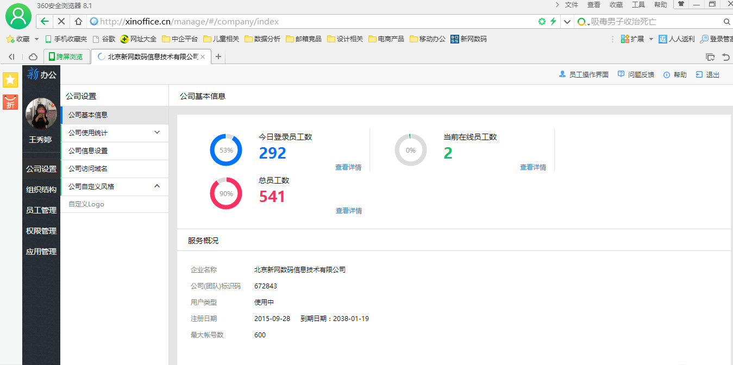Viewport: 733px width, 365px height.
Task: Click the browser search input box
Action: click(655, 22)
